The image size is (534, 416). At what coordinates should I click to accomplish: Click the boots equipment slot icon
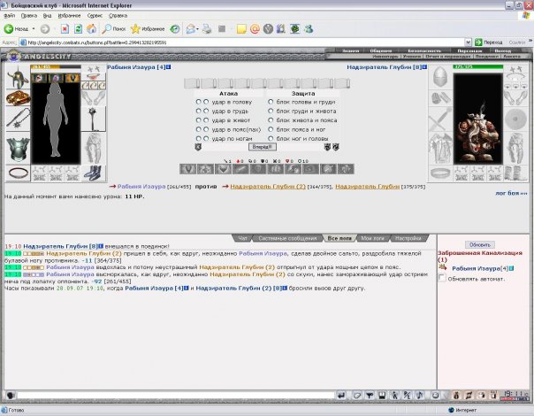tap(94, 173)
